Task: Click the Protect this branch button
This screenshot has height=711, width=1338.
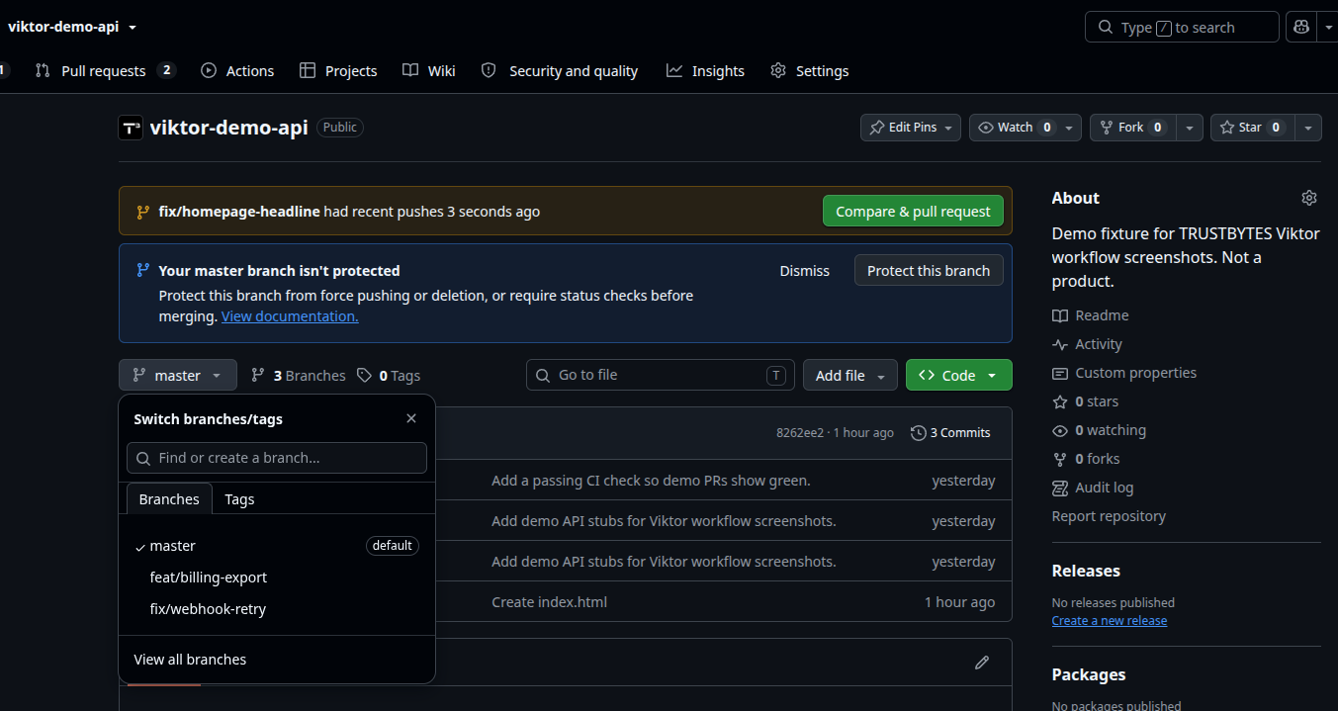Action: coord(929,271)
